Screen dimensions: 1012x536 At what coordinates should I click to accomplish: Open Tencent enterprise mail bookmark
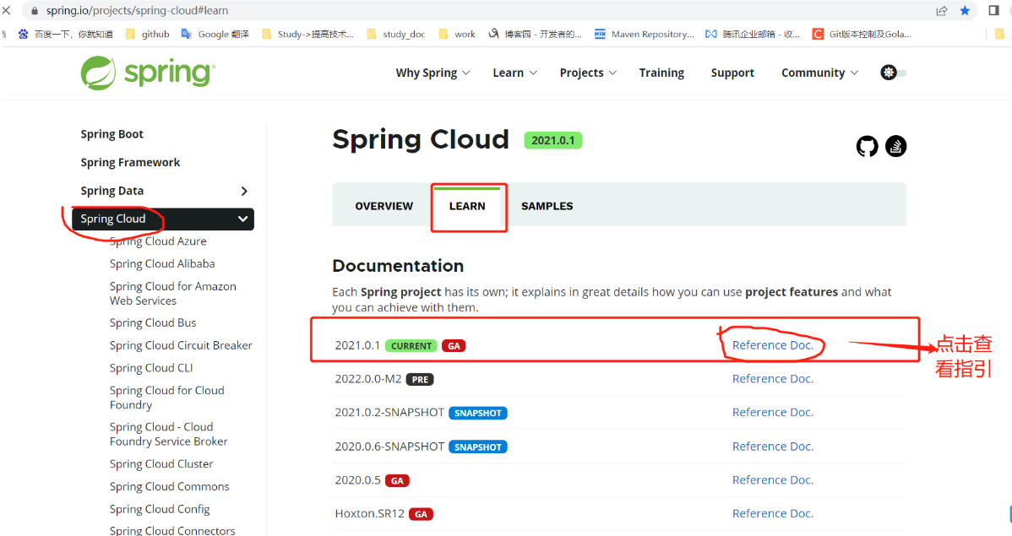753,34
